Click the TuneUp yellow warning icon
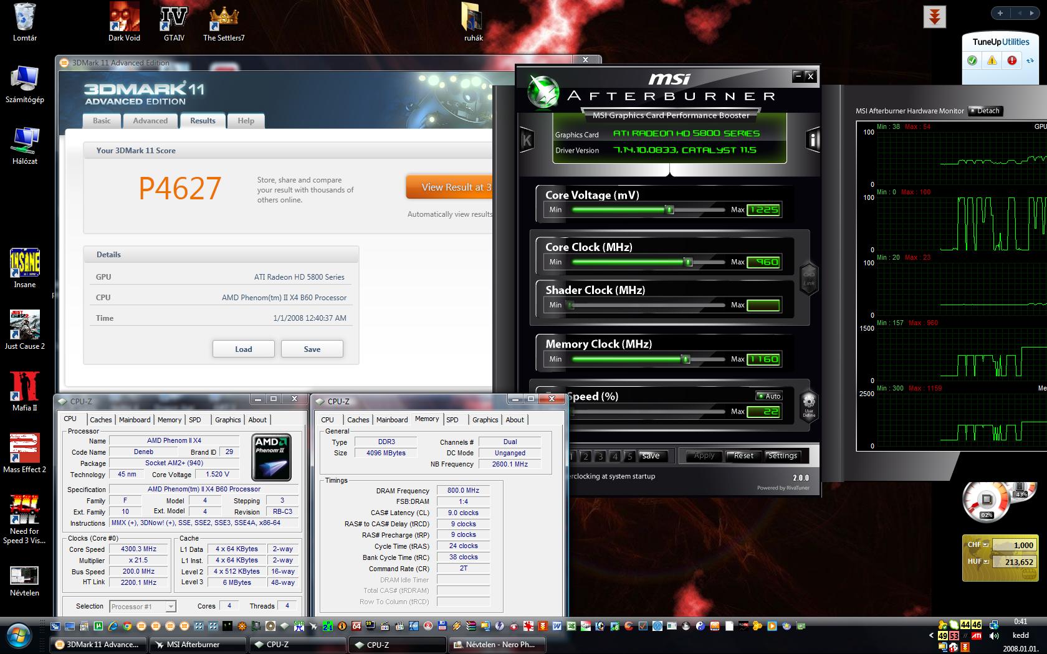The height and width of the screenshot is (654, 1047). click(992, 60)
